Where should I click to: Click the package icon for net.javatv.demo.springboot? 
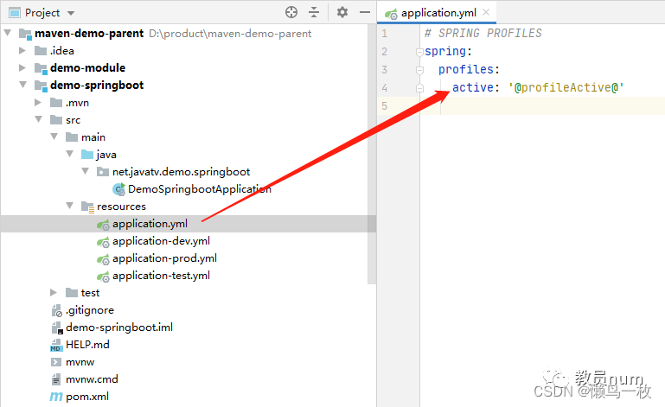(x=103, y=172)
